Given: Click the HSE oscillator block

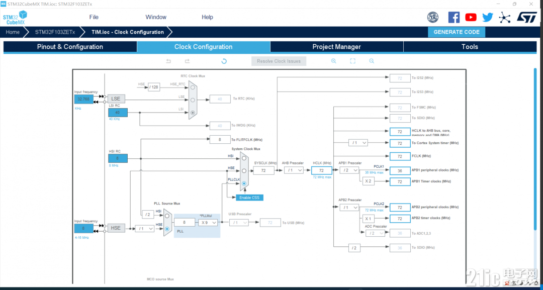Looking at the screenshot, I should click(116, 228).
